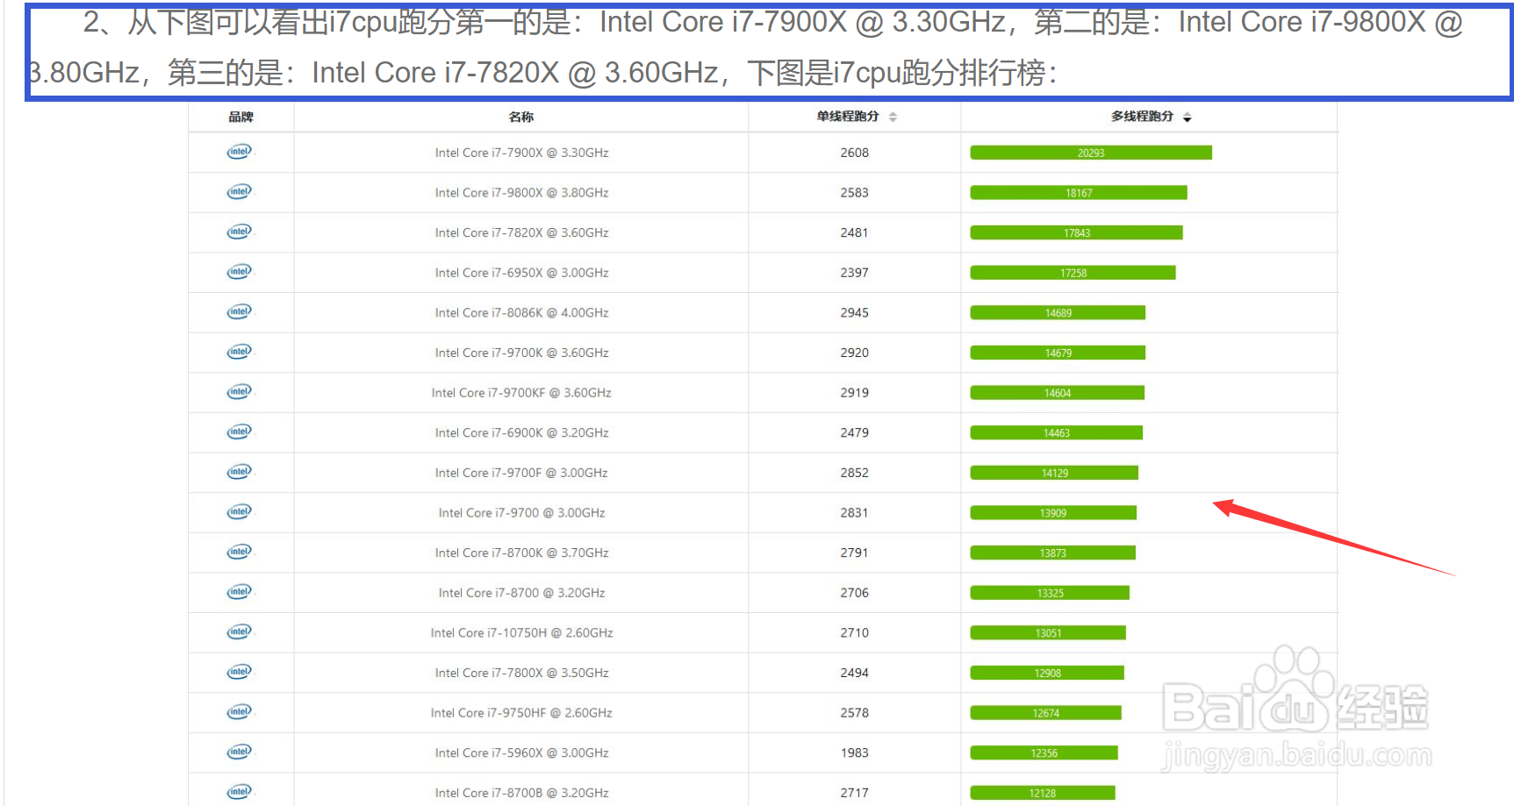This screenshot has width=1514, height=806.
Task: Select Intel Core i7-8086K @ 4.00GHz name
Action: (x=521, y=313)
